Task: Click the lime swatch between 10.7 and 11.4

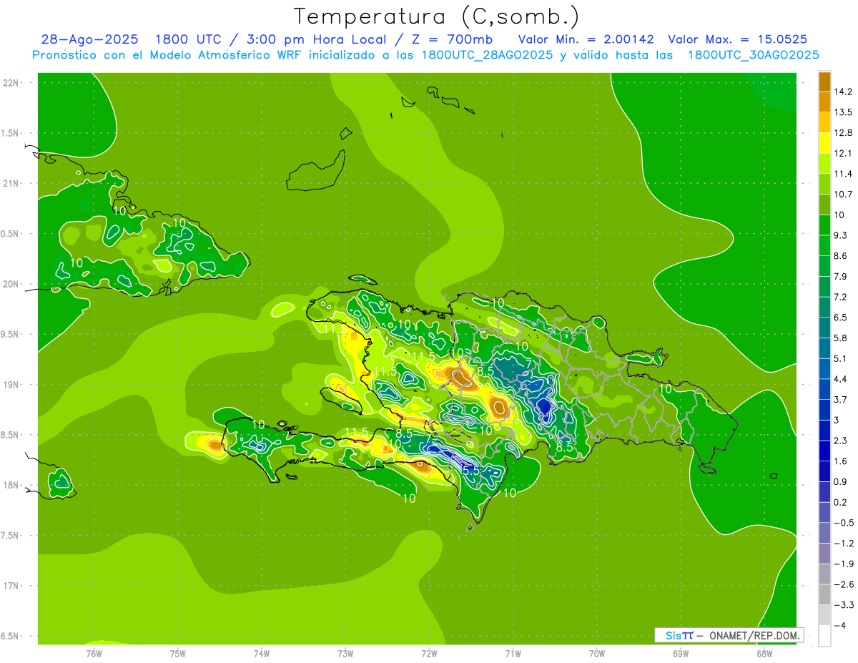Action: pyautogui.click(x=824, y=184)
